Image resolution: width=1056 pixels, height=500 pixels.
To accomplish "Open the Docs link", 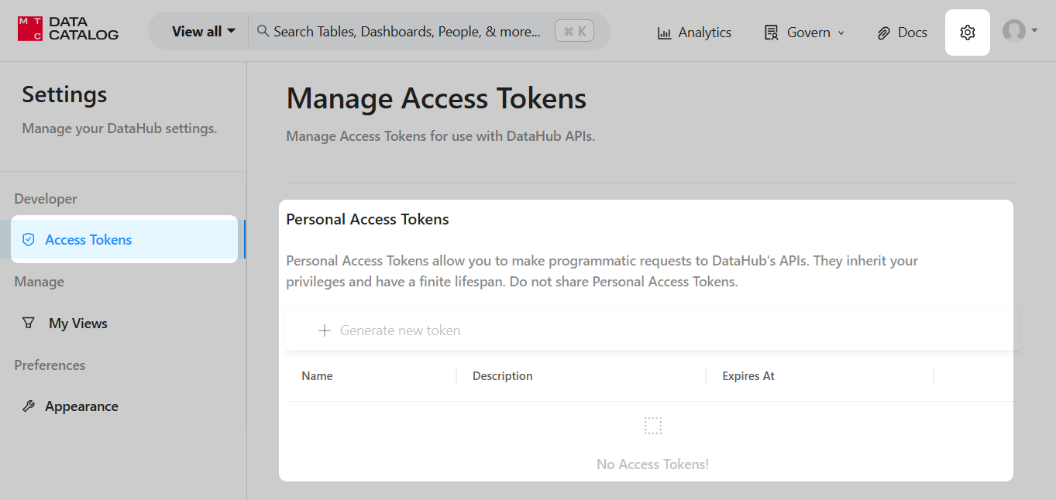I will (x=912, y=33).
